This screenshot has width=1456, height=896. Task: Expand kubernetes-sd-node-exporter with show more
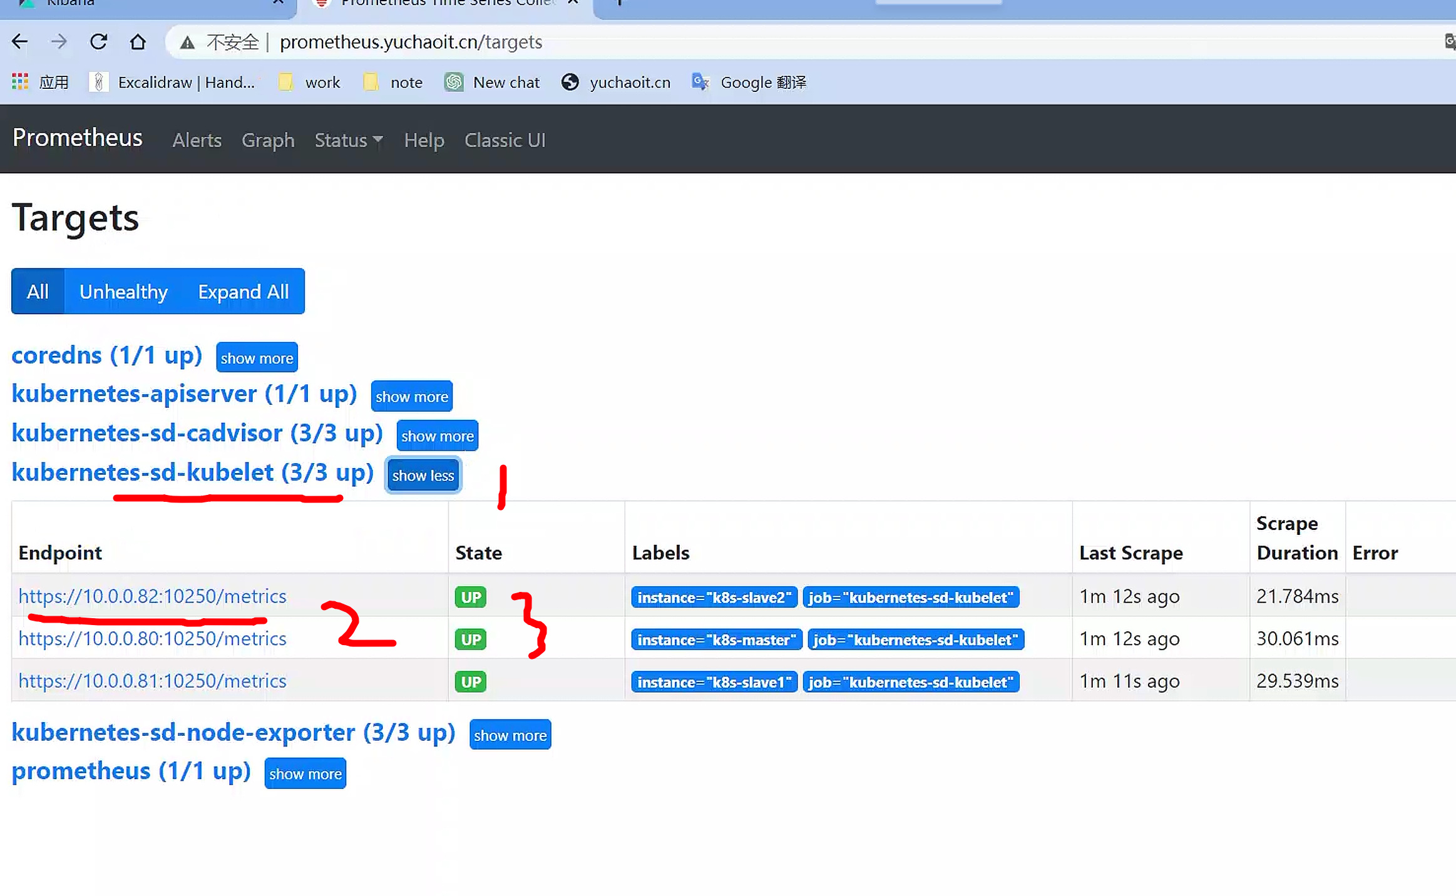pos(510,735)
